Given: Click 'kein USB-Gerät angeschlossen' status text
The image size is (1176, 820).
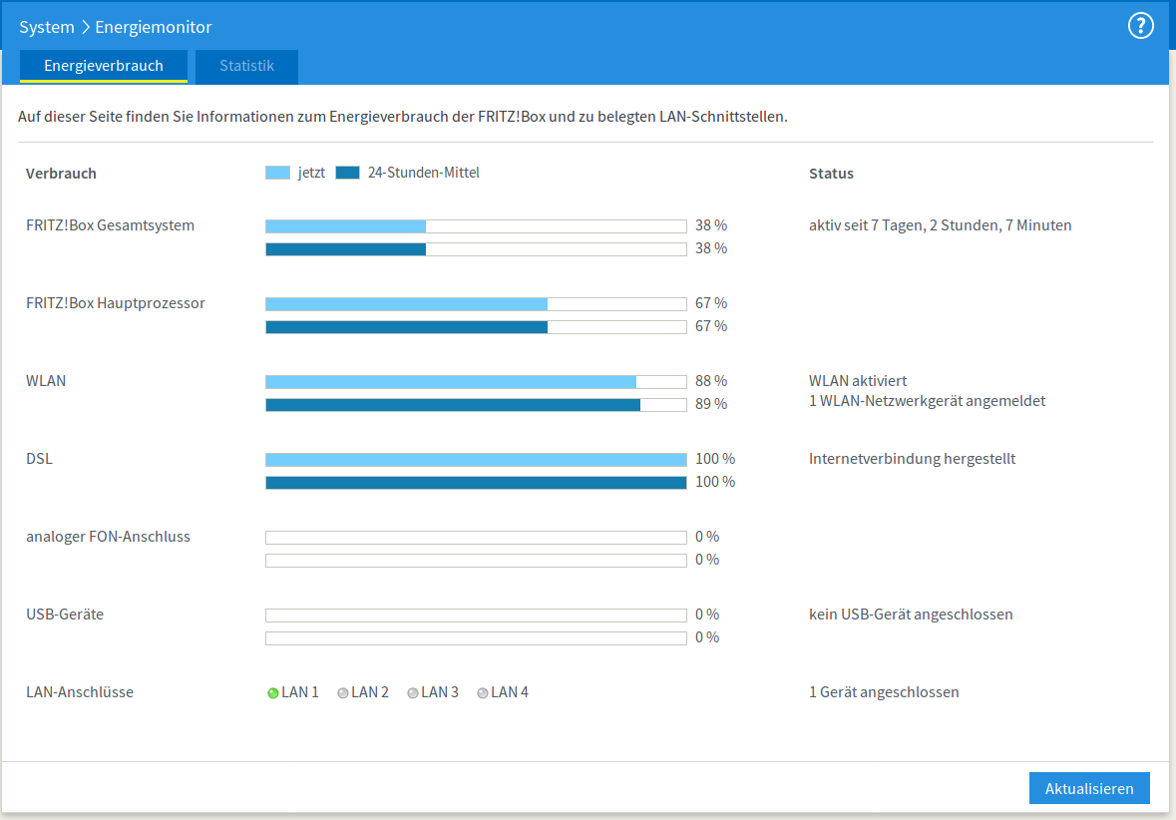Looking at the screenshot, I should click(x=911, y=614).
